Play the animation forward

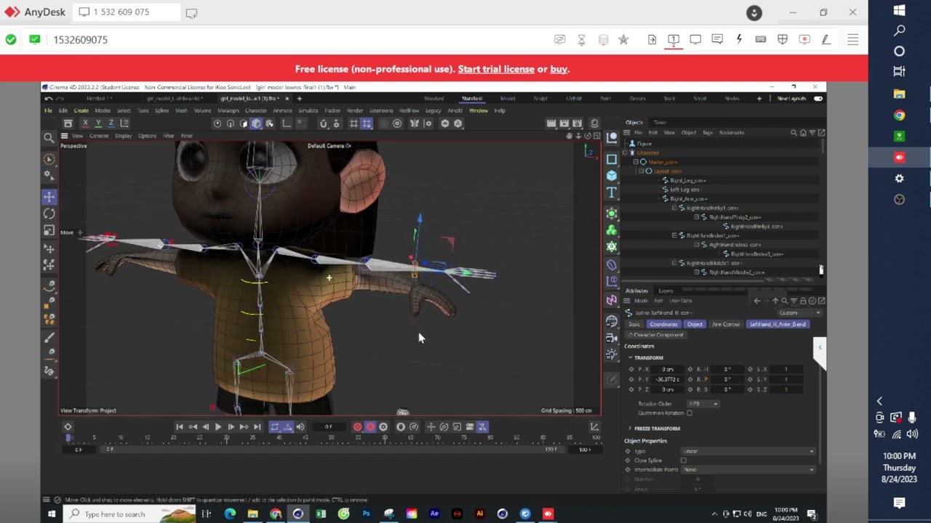tap(217, 427)
